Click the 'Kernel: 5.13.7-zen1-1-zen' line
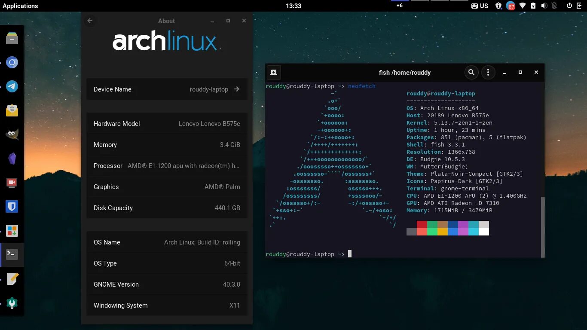 [x=449, y=122]
